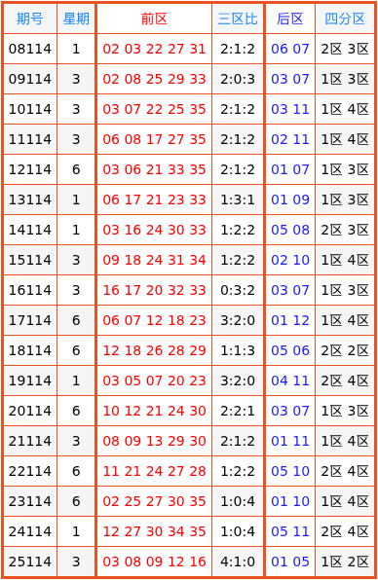Select issue number 19114

point(30,381)
